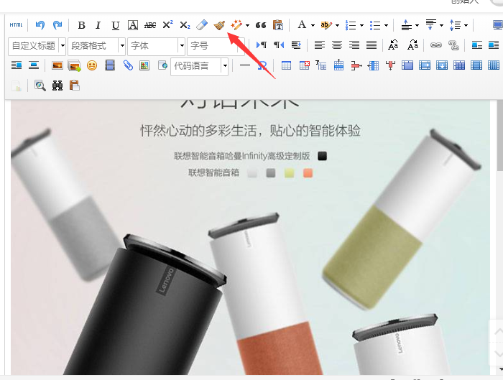This screenshot has width=503, height=380.
Task: Convert text to lowercase
Action: coord(413,45)
